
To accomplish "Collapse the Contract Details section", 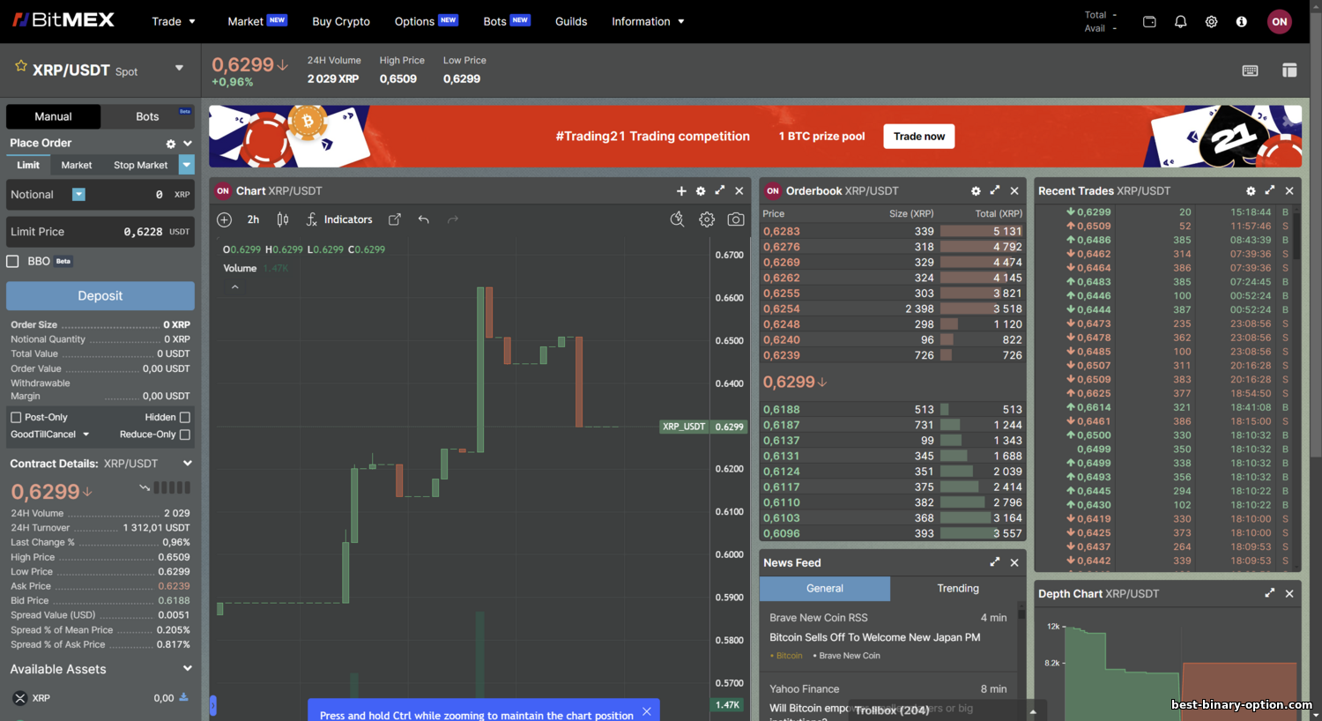I will click(187, 464).
